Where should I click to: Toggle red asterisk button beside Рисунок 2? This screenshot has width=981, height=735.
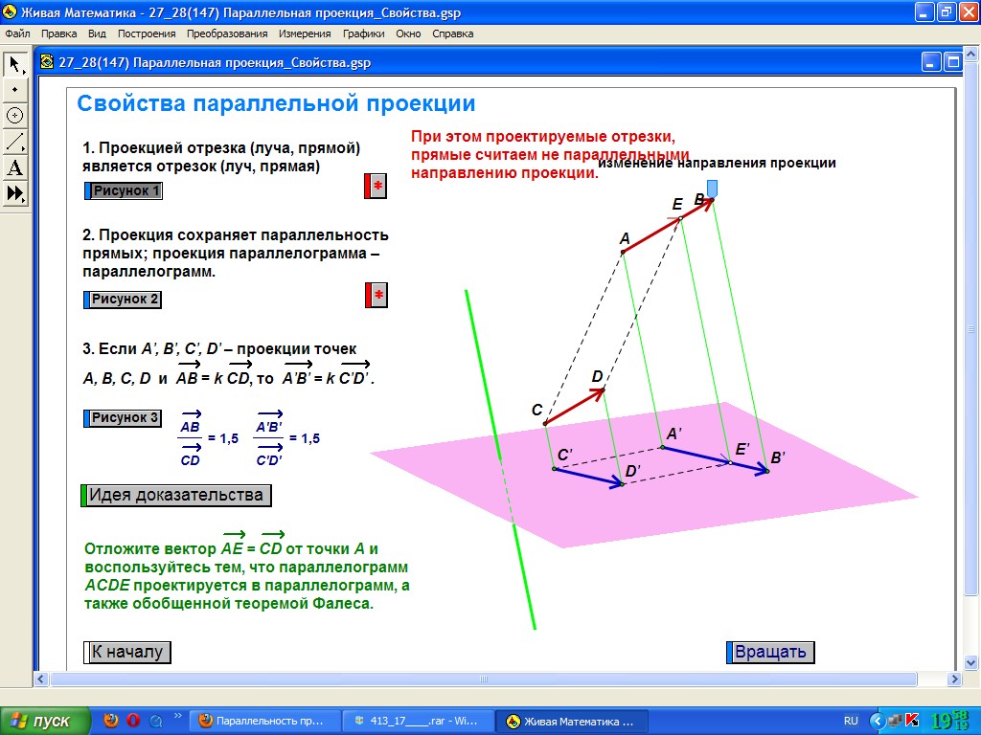(x=376, y=296)
